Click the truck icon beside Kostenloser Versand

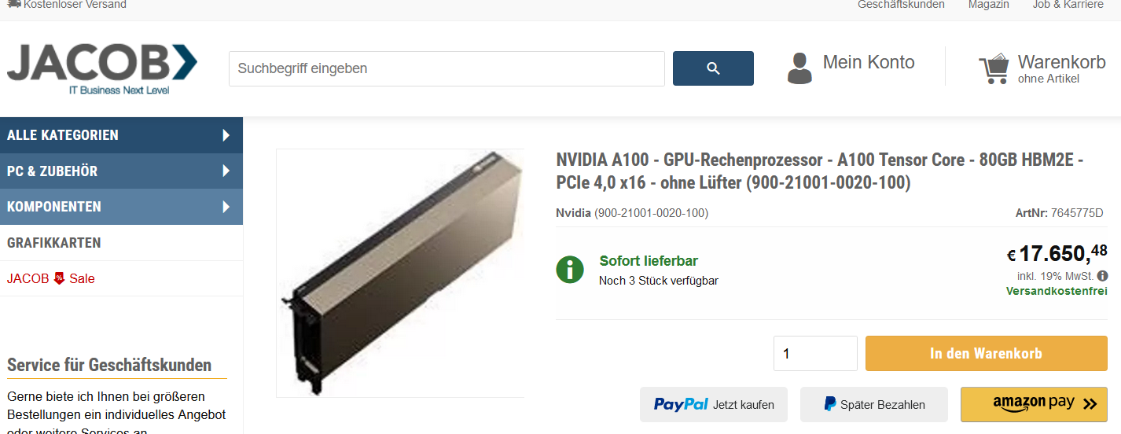coord(14,4)
